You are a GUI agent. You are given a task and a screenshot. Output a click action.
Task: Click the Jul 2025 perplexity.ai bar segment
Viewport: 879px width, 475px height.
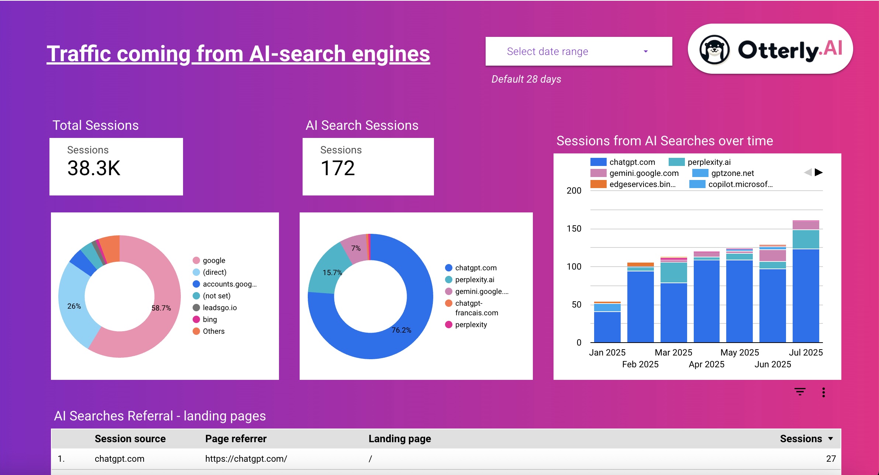coord(806,239)
